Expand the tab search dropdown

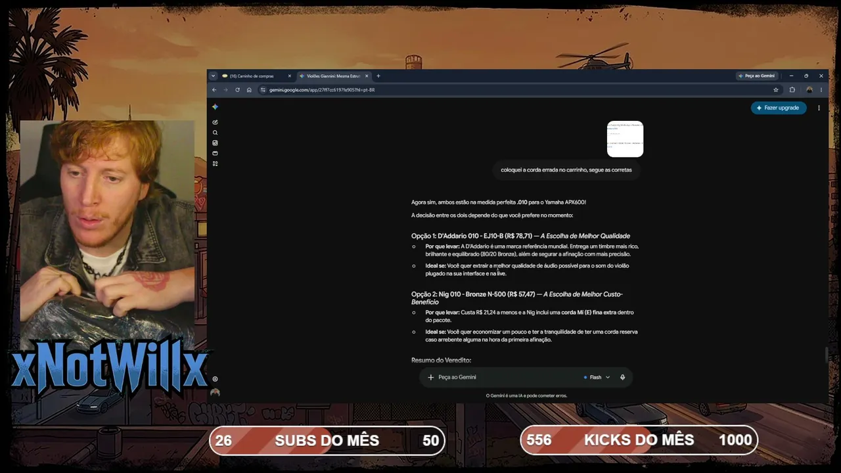point(213,76)
